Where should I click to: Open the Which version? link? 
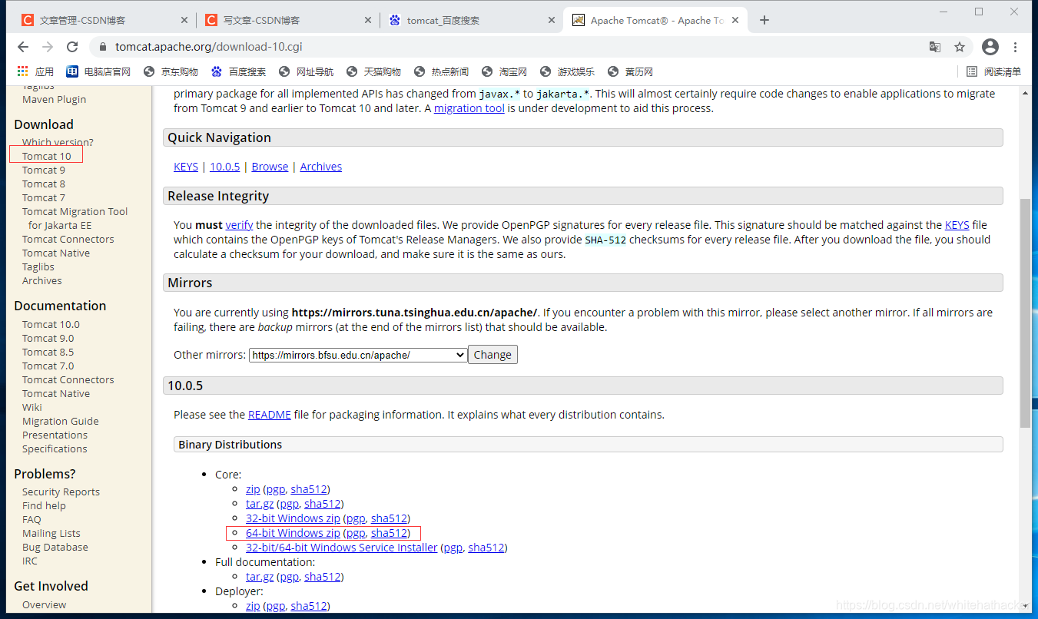58,142
